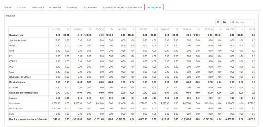Select the COFINS row label
This screenshot has height=127, width=263.
coord(13,61)
